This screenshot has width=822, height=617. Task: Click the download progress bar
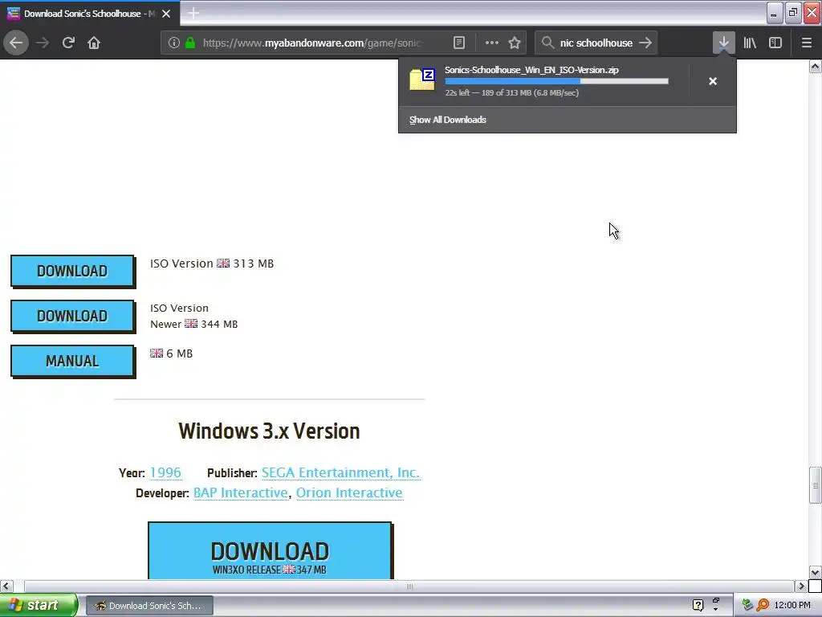pyautogui.click(x=556, y=81)
